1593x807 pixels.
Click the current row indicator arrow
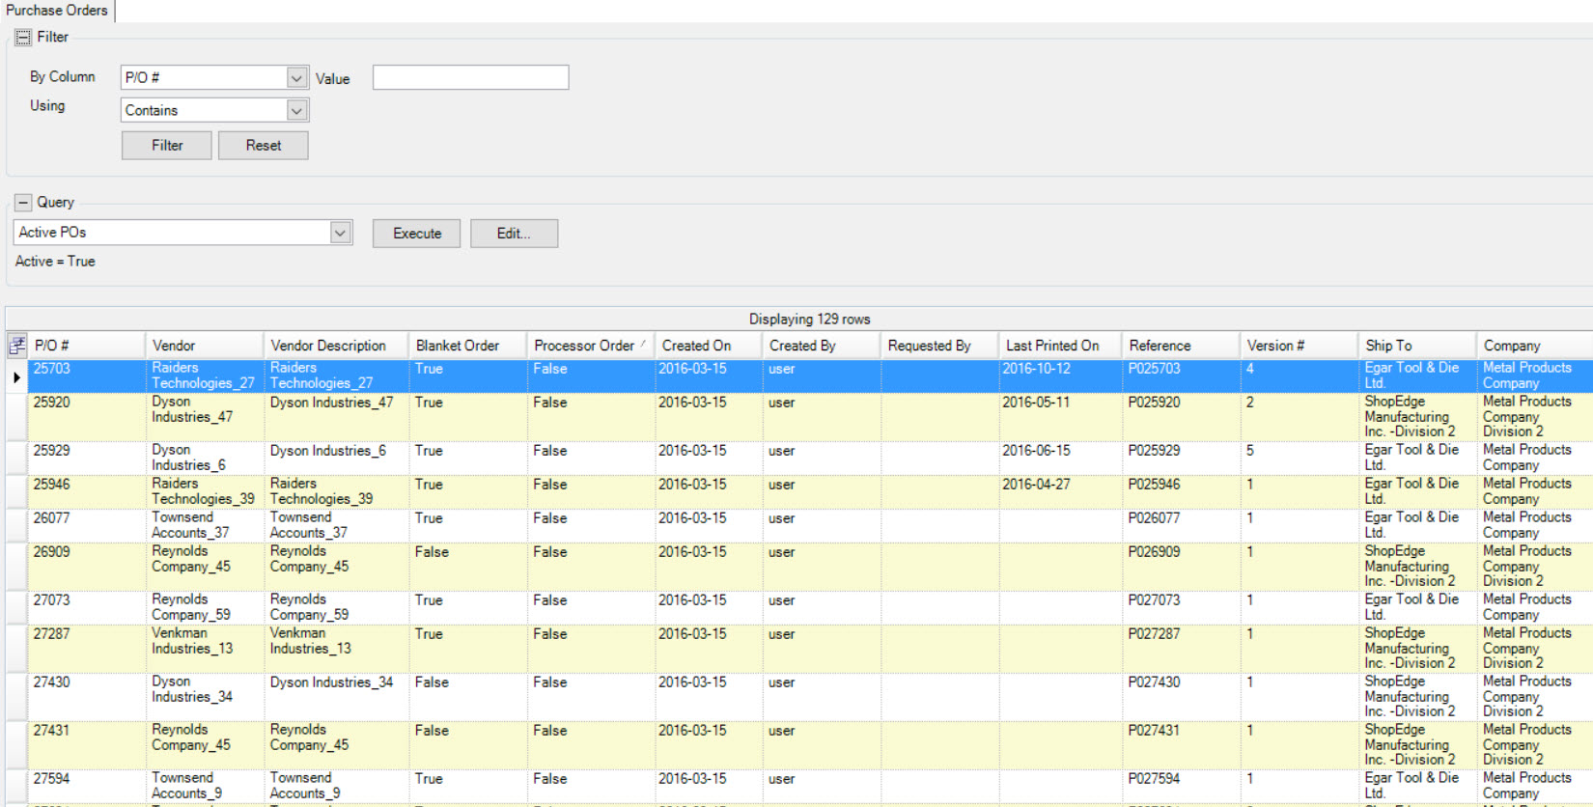pyautogui.click(x=16, y=377)
